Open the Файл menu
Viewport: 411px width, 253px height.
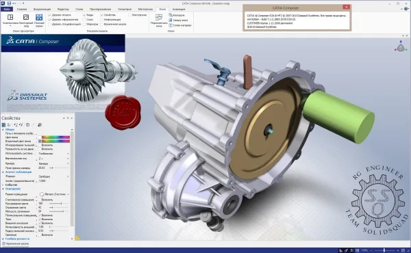tap(7, 9)
